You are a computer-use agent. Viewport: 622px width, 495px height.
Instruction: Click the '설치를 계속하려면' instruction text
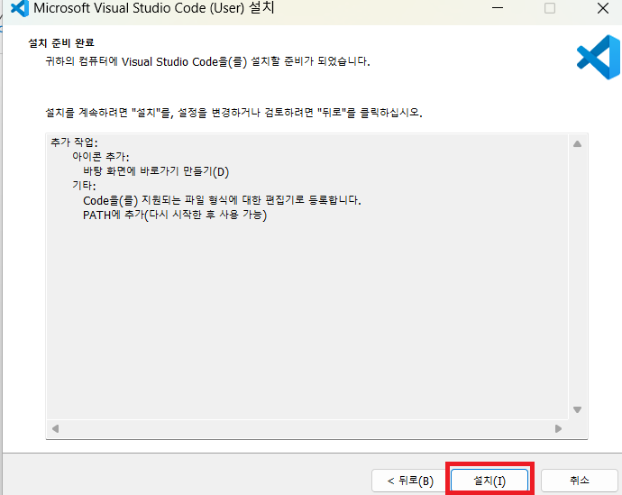[x=234, y=113]
